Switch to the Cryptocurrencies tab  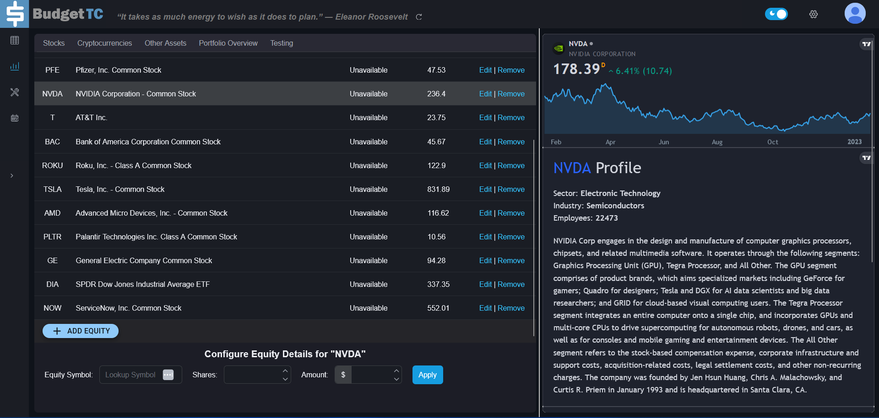tap(104, 43)
